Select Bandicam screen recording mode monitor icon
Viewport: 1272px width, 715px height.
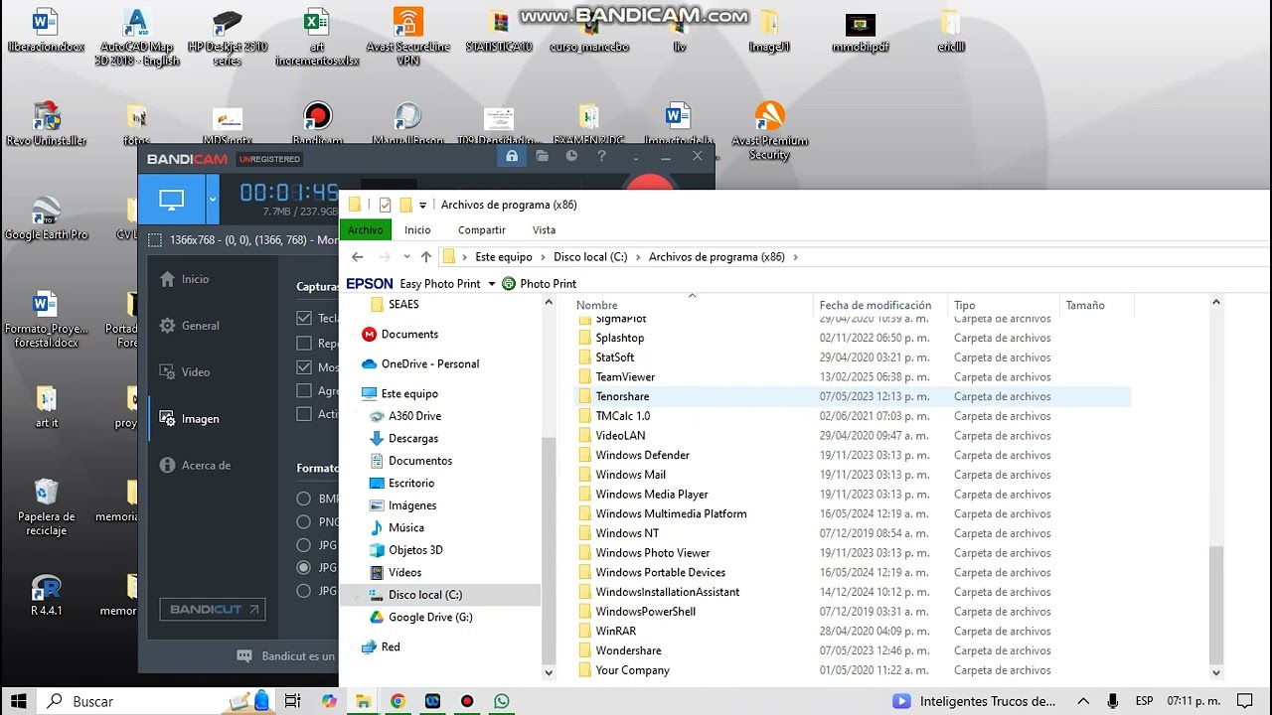(x=171, y=200)
